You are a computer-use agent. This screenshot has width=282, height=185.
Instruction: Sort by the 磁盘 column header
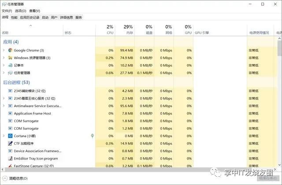145,30
